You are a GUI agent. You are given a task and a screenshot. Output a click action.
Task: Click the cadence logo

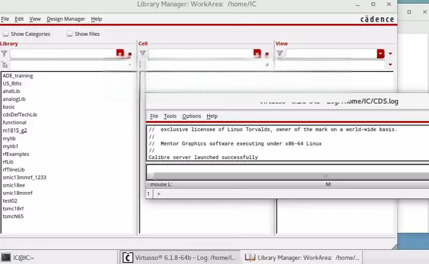click(x=377, y=19)
